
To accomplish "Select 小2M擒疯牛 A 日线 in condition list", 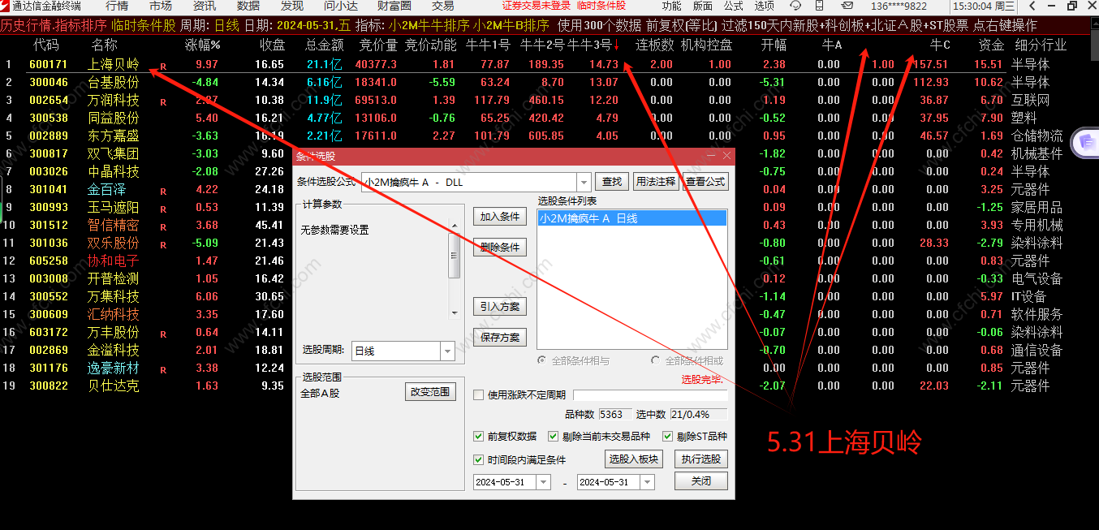I will pyautogui.click(x=631, y=218).
